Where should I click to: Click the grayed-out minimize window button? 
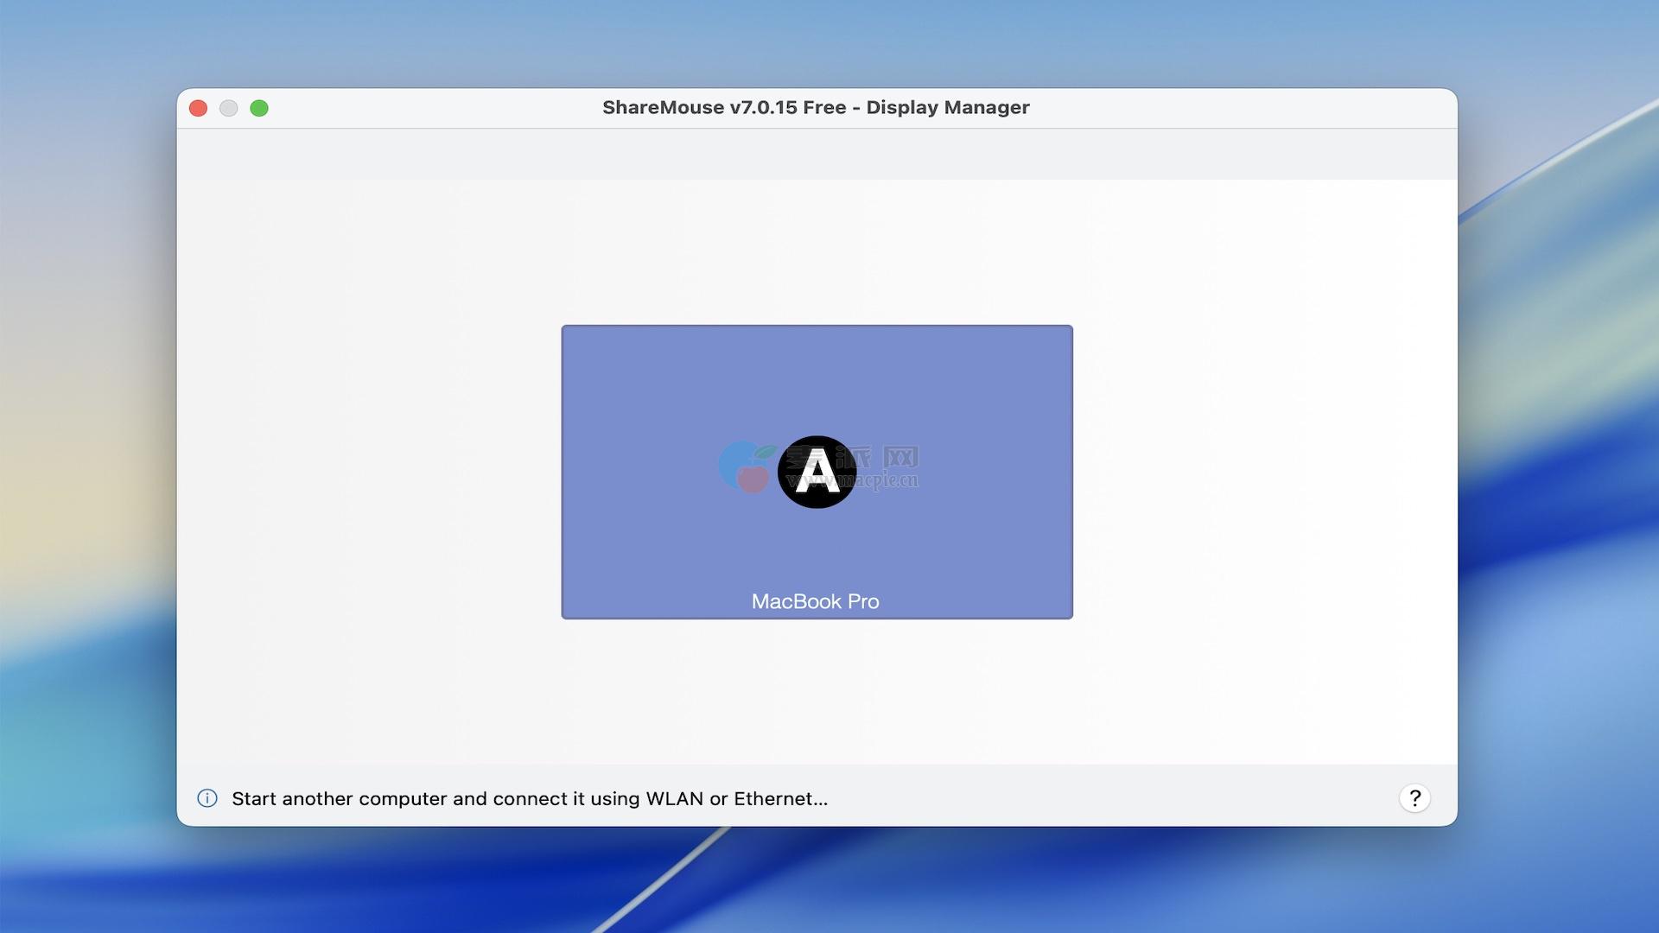pos(228,108)
